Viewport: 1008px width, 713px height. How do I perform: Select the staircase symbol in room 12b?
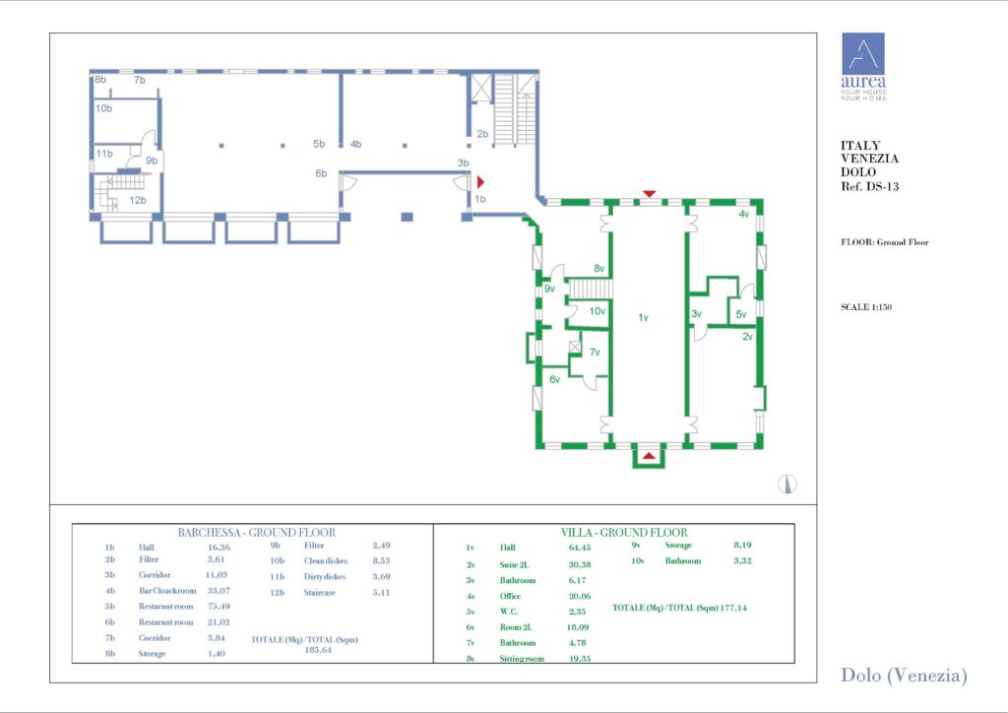pos(125,184)
